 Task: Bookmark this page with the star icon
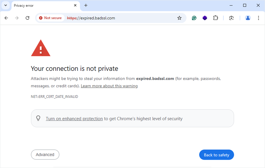179,18
